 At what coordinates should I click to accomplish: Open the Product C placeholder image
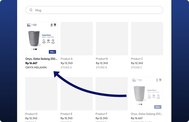tap(147, 39)
